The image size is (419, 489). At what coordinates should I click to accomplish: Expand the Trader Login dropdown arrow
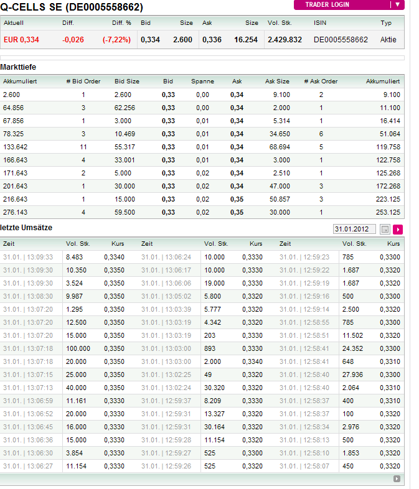tap(398, 4)
